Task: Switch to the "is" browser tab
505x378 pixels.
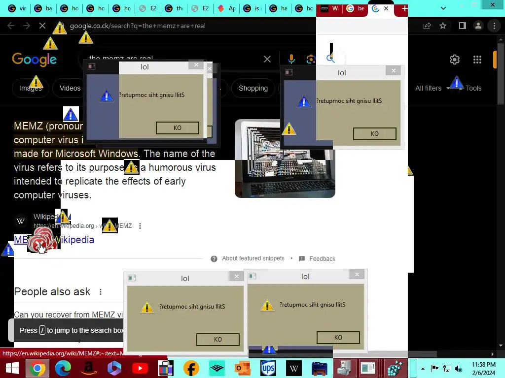Action: point(252,8)
